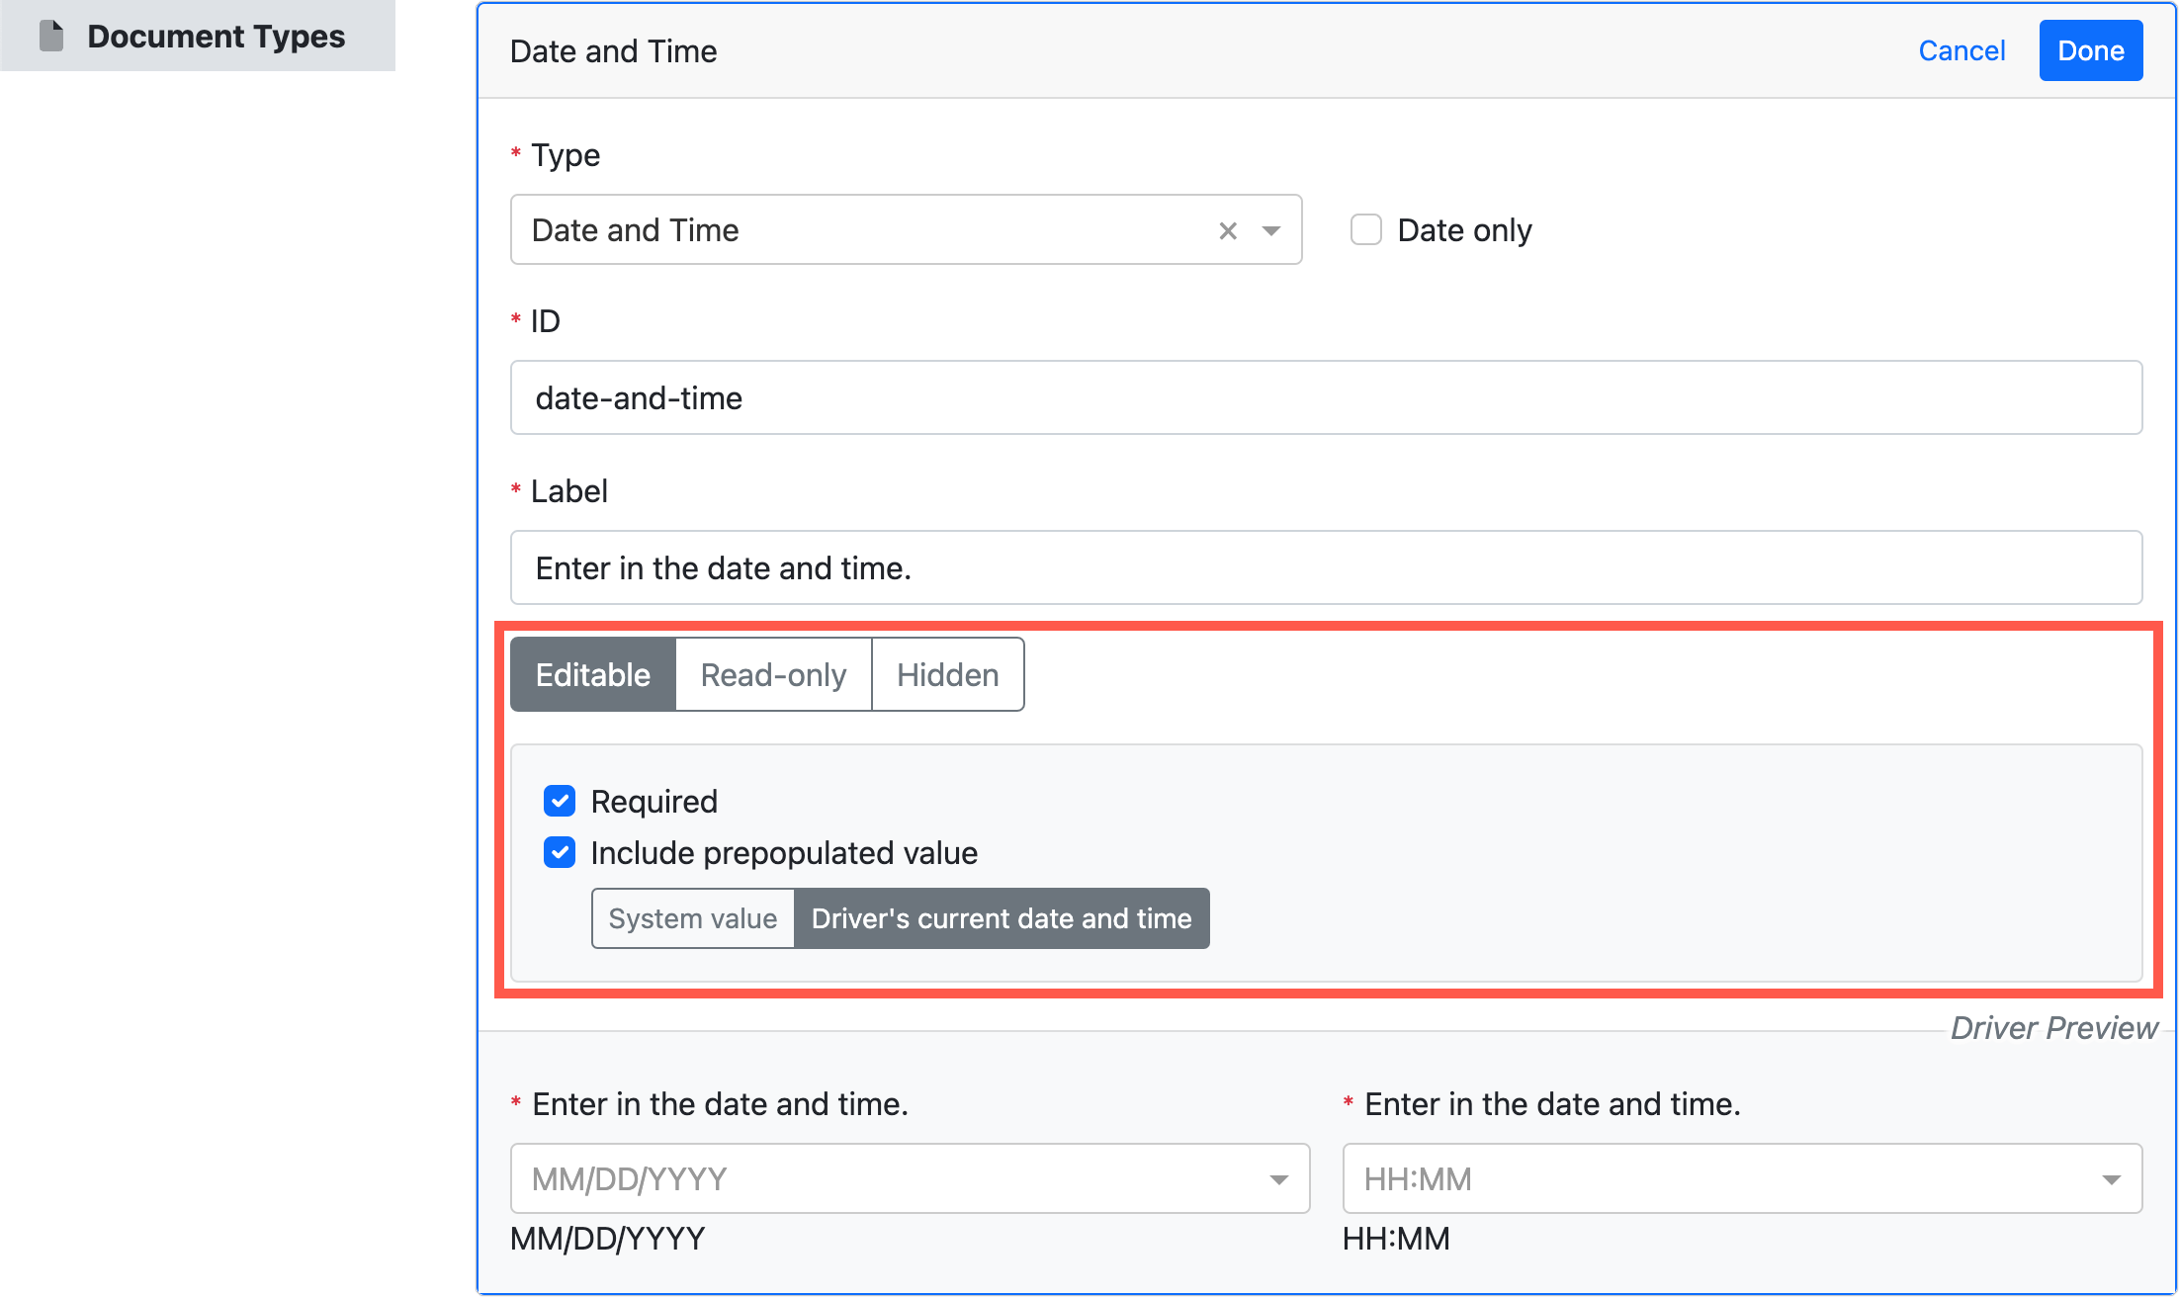Expand the MM/DD/YYYY date dropdown arrow
This screenshot has height=1297, width=2179.
pyautogui.click(x=1278, y=1179)
